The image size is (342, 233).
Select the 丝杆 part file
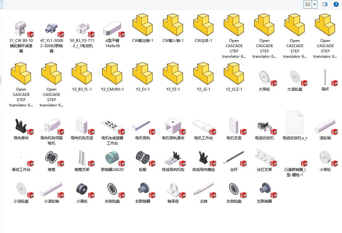coord(234,158)
